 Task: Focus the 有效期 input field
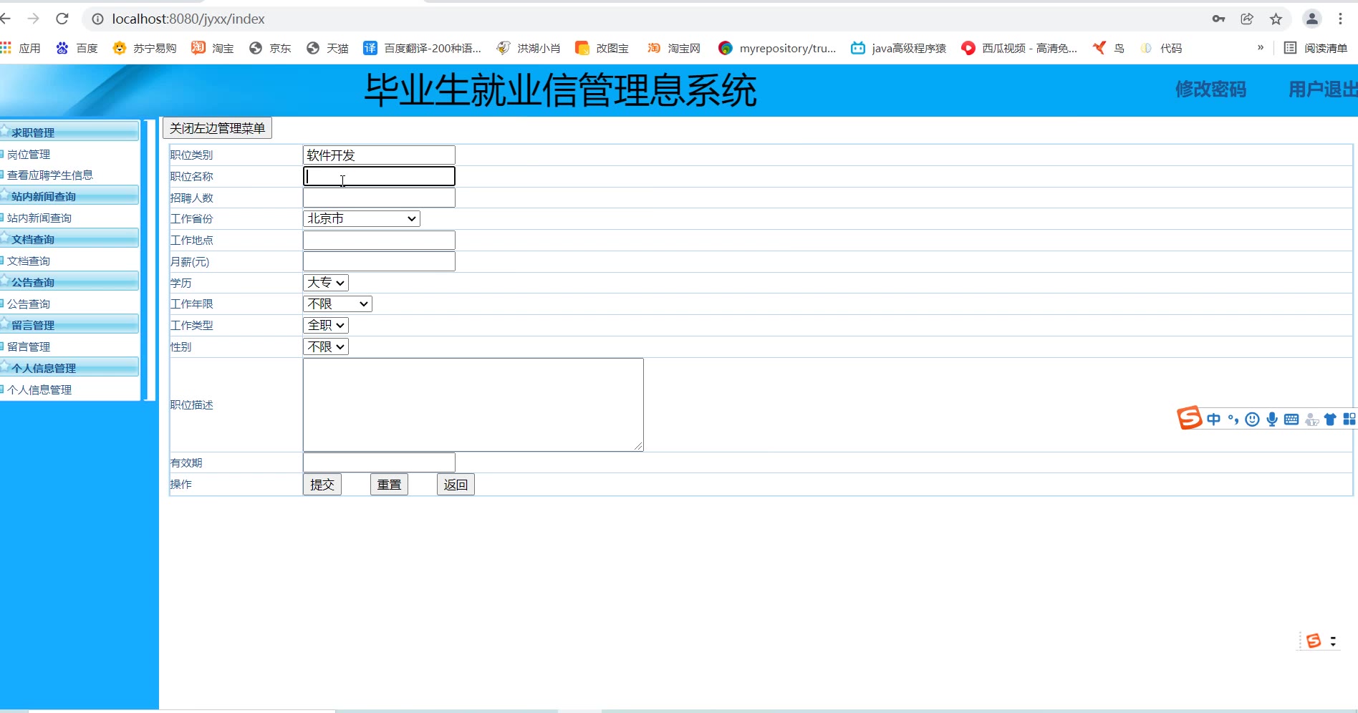(x=379, y=462)
